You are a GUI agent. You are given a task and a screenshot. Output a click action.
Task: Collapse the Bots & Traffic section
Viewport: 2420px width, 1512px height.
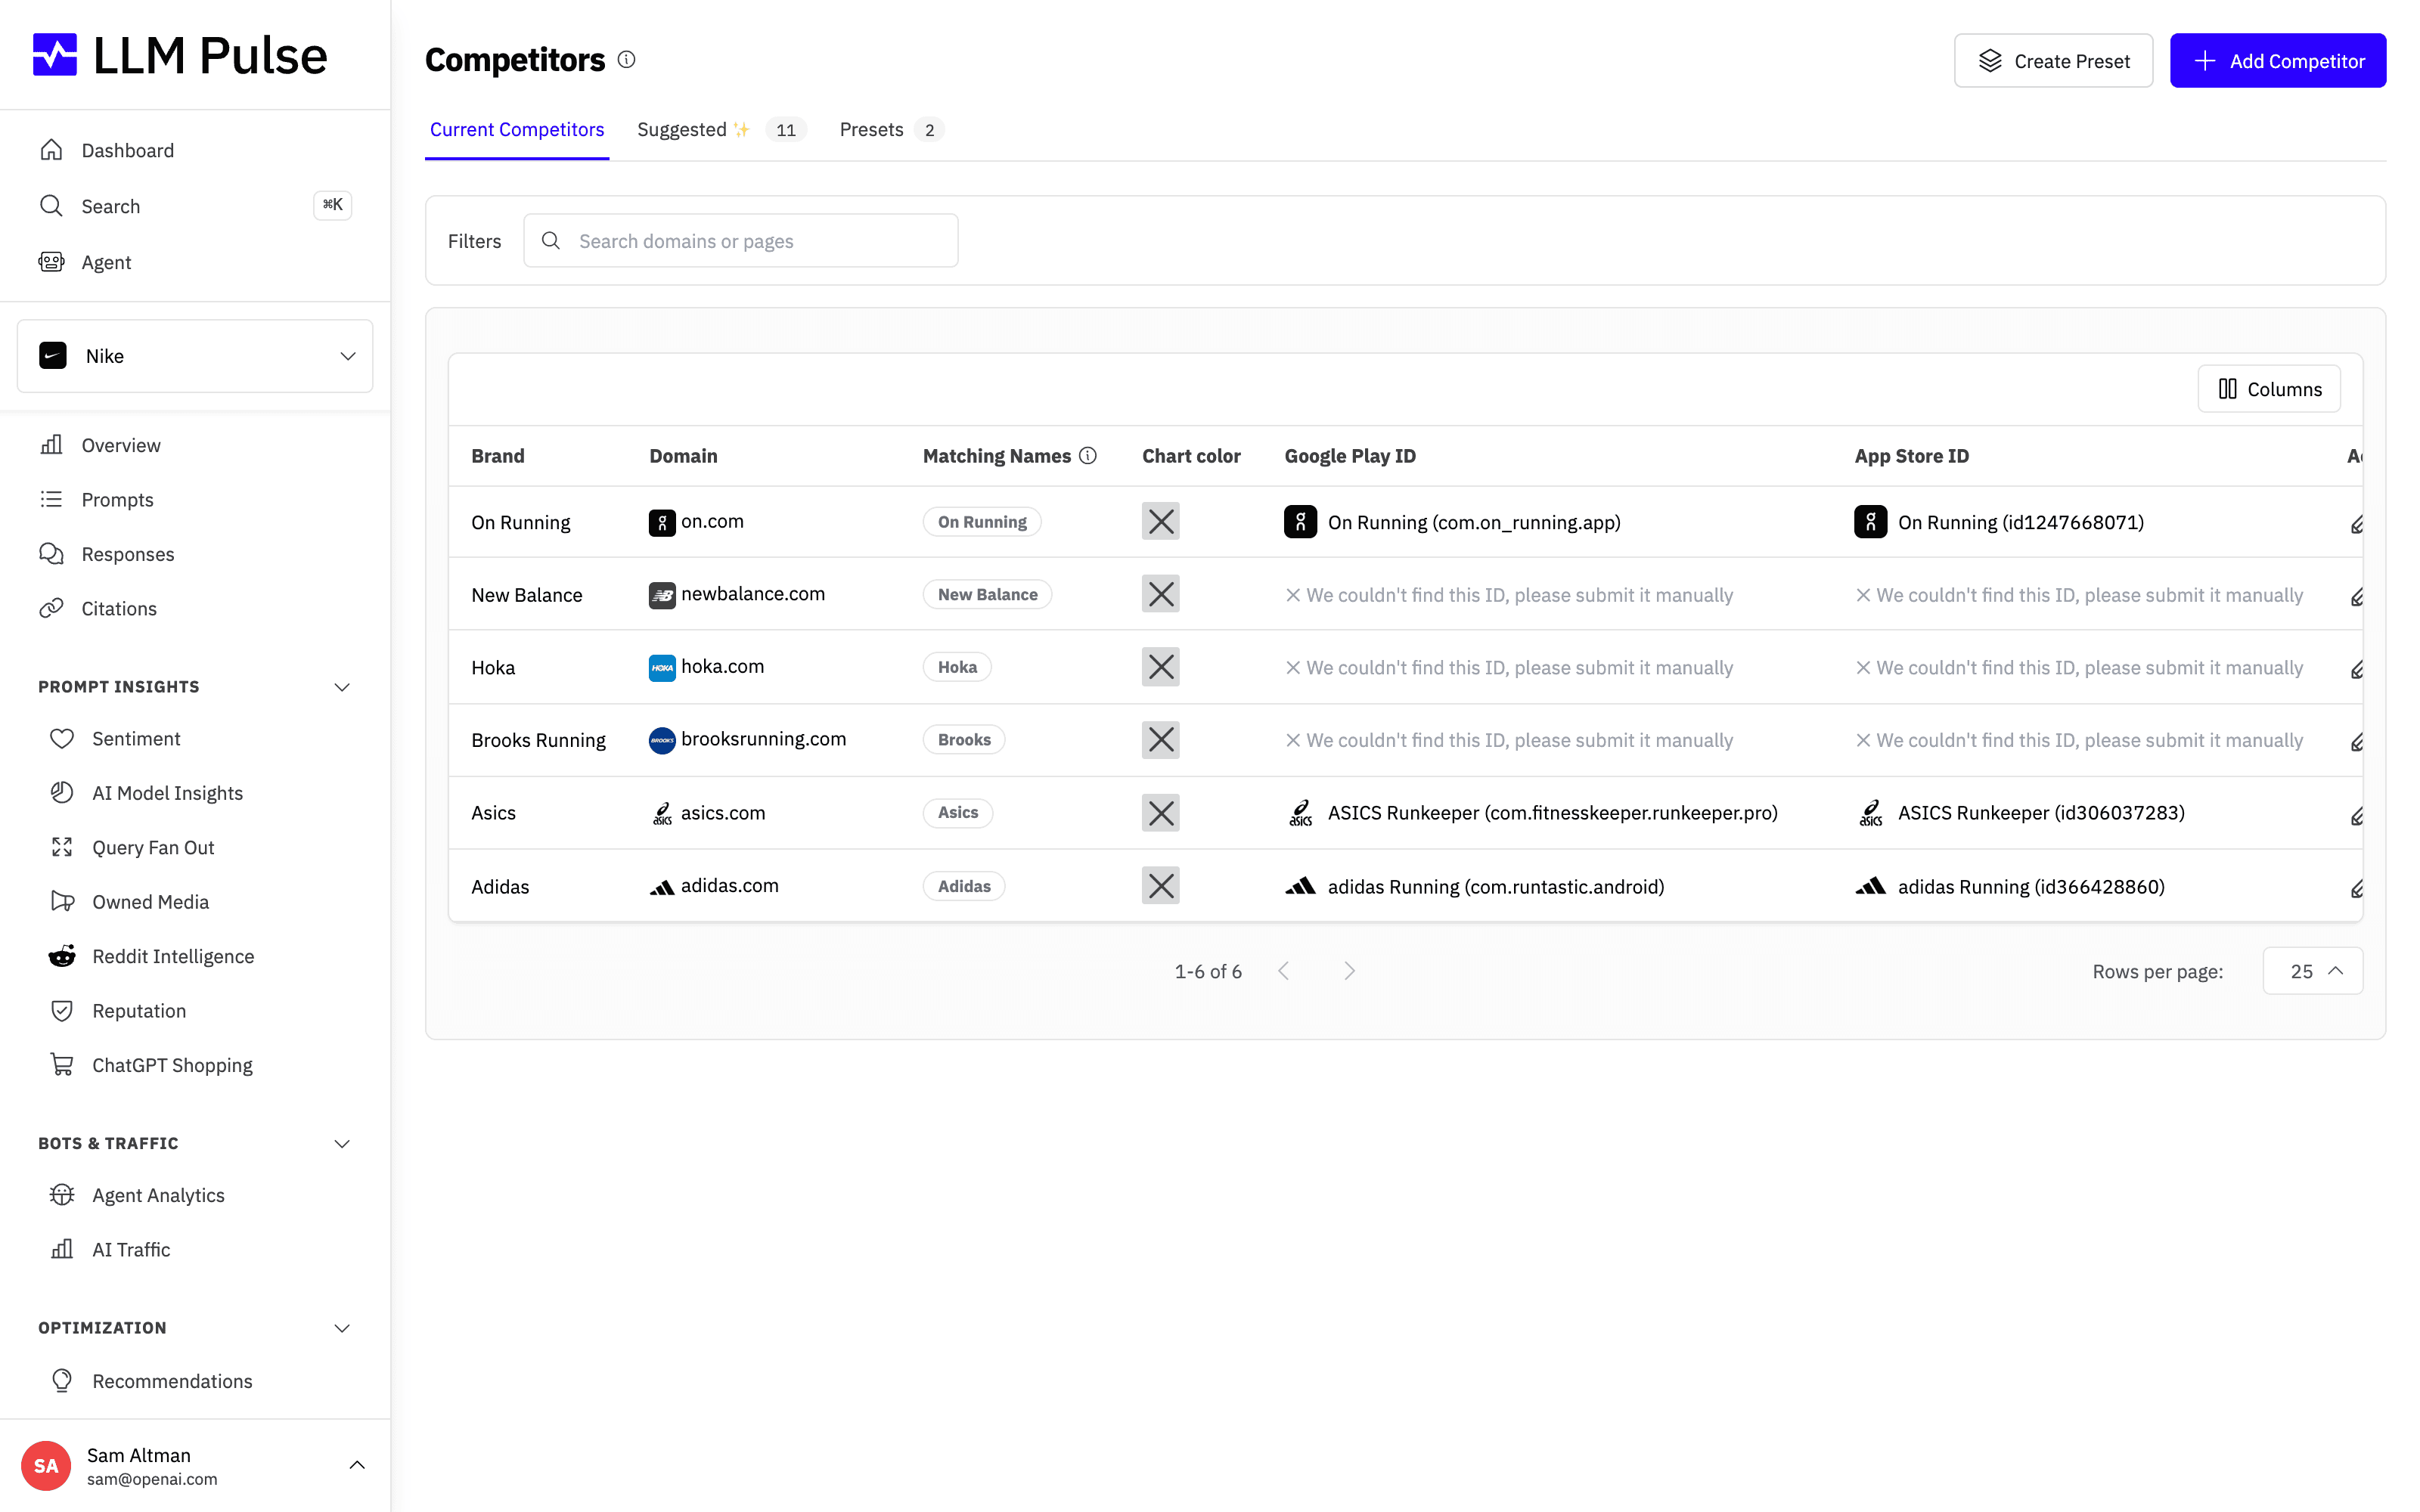[x=342, y=1143]
